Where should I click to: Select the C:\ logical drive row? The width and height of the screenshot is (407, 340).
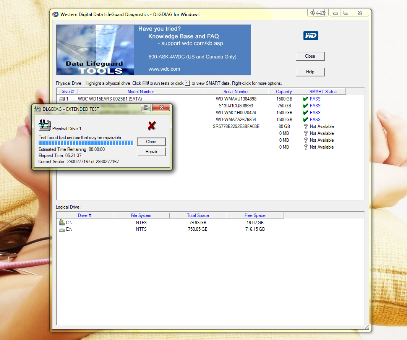[170, 223]
